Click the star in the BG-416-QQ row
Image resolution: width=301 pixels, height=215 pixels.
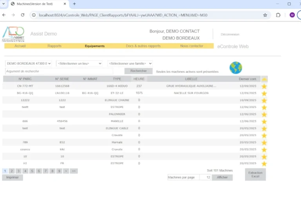(264, 93)
